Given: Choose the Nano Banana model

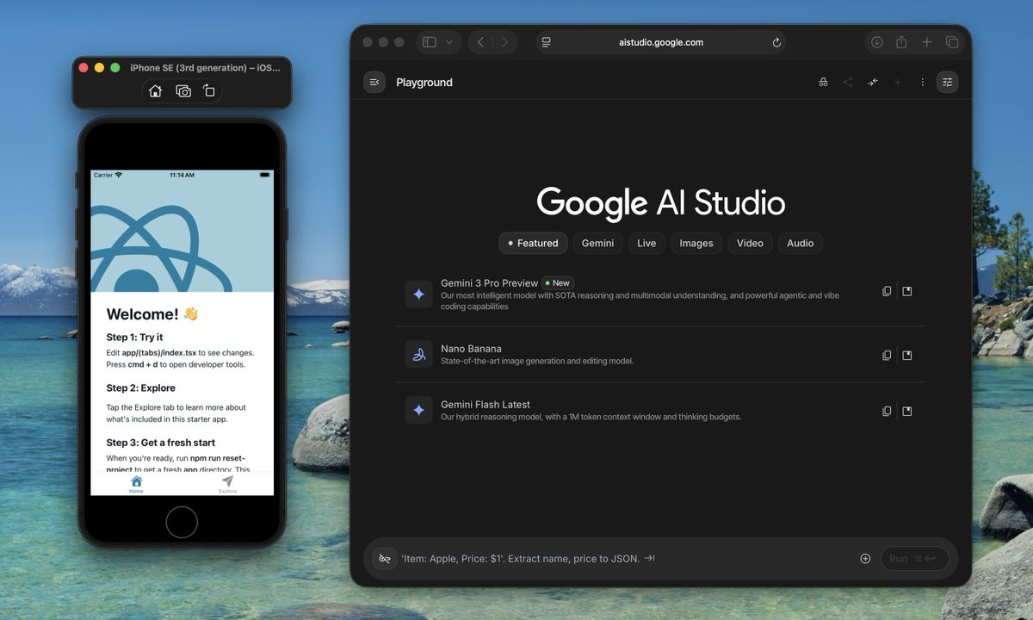Looking at the screenshot, I should [660, 355].
